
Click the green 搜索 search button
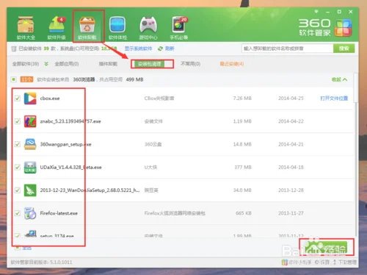pos(344,49)
